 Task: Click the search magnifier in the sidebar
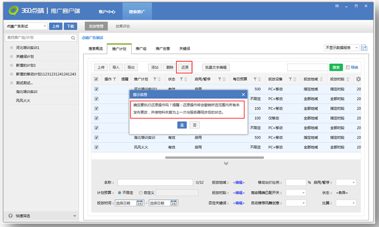coord(73,38)
